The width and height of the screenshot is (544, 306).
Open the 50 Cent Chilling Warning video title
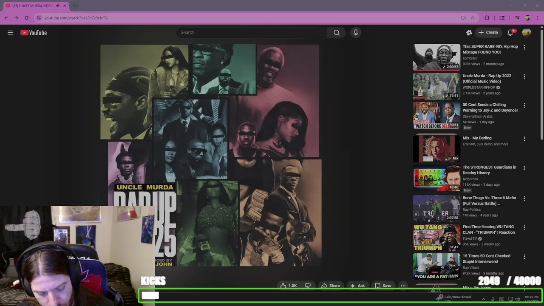[490, 107]
